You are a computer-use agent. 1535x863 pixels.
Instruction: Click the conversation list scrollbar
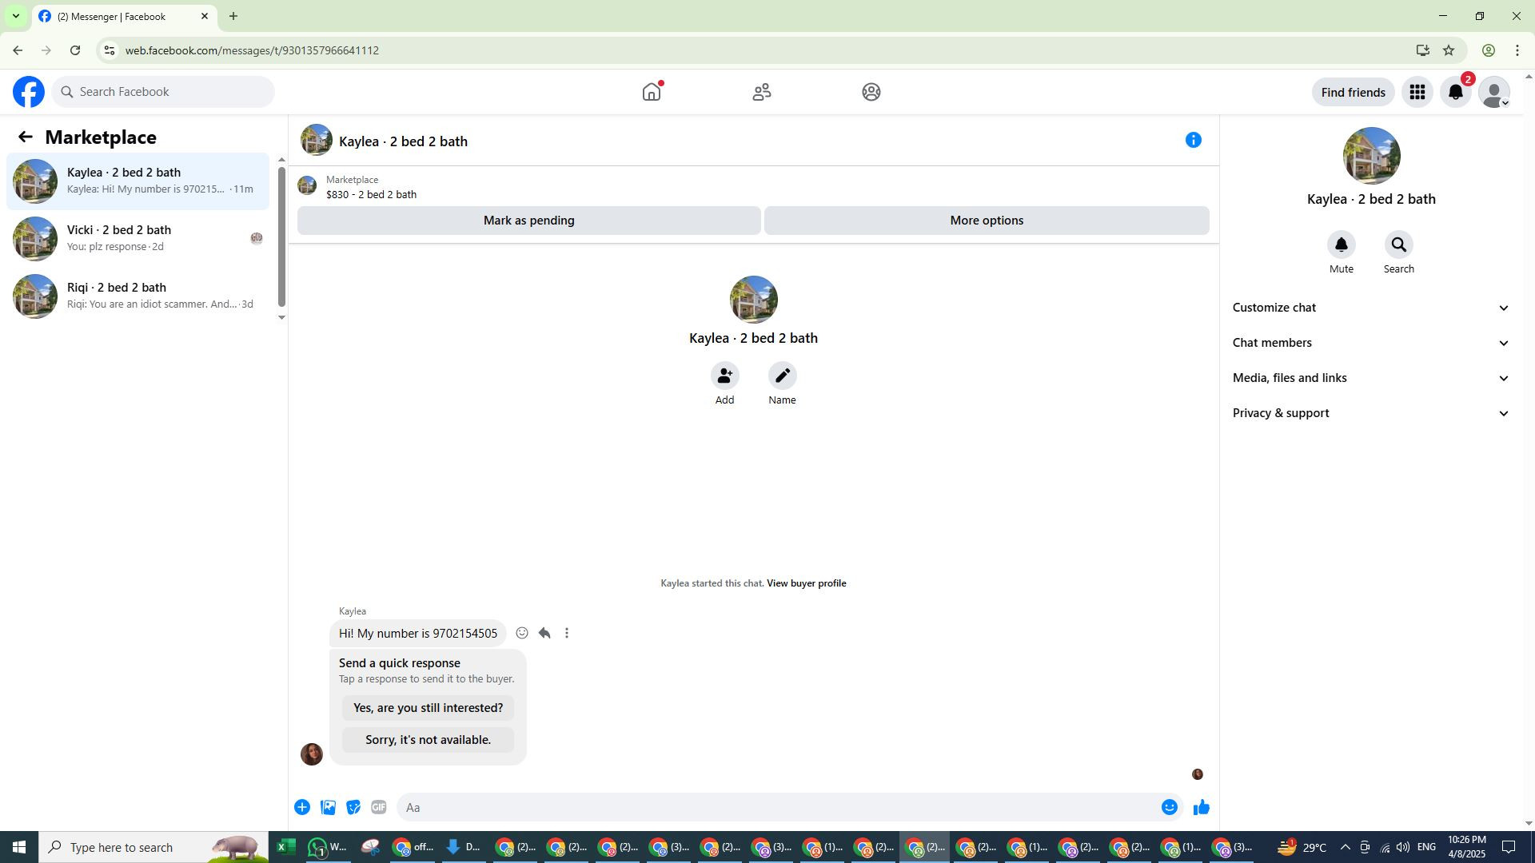point(281,236)
